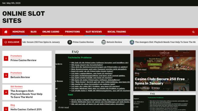Click the red number 2 badge
This screenshot has width=198, height=111.
(6, 58)
